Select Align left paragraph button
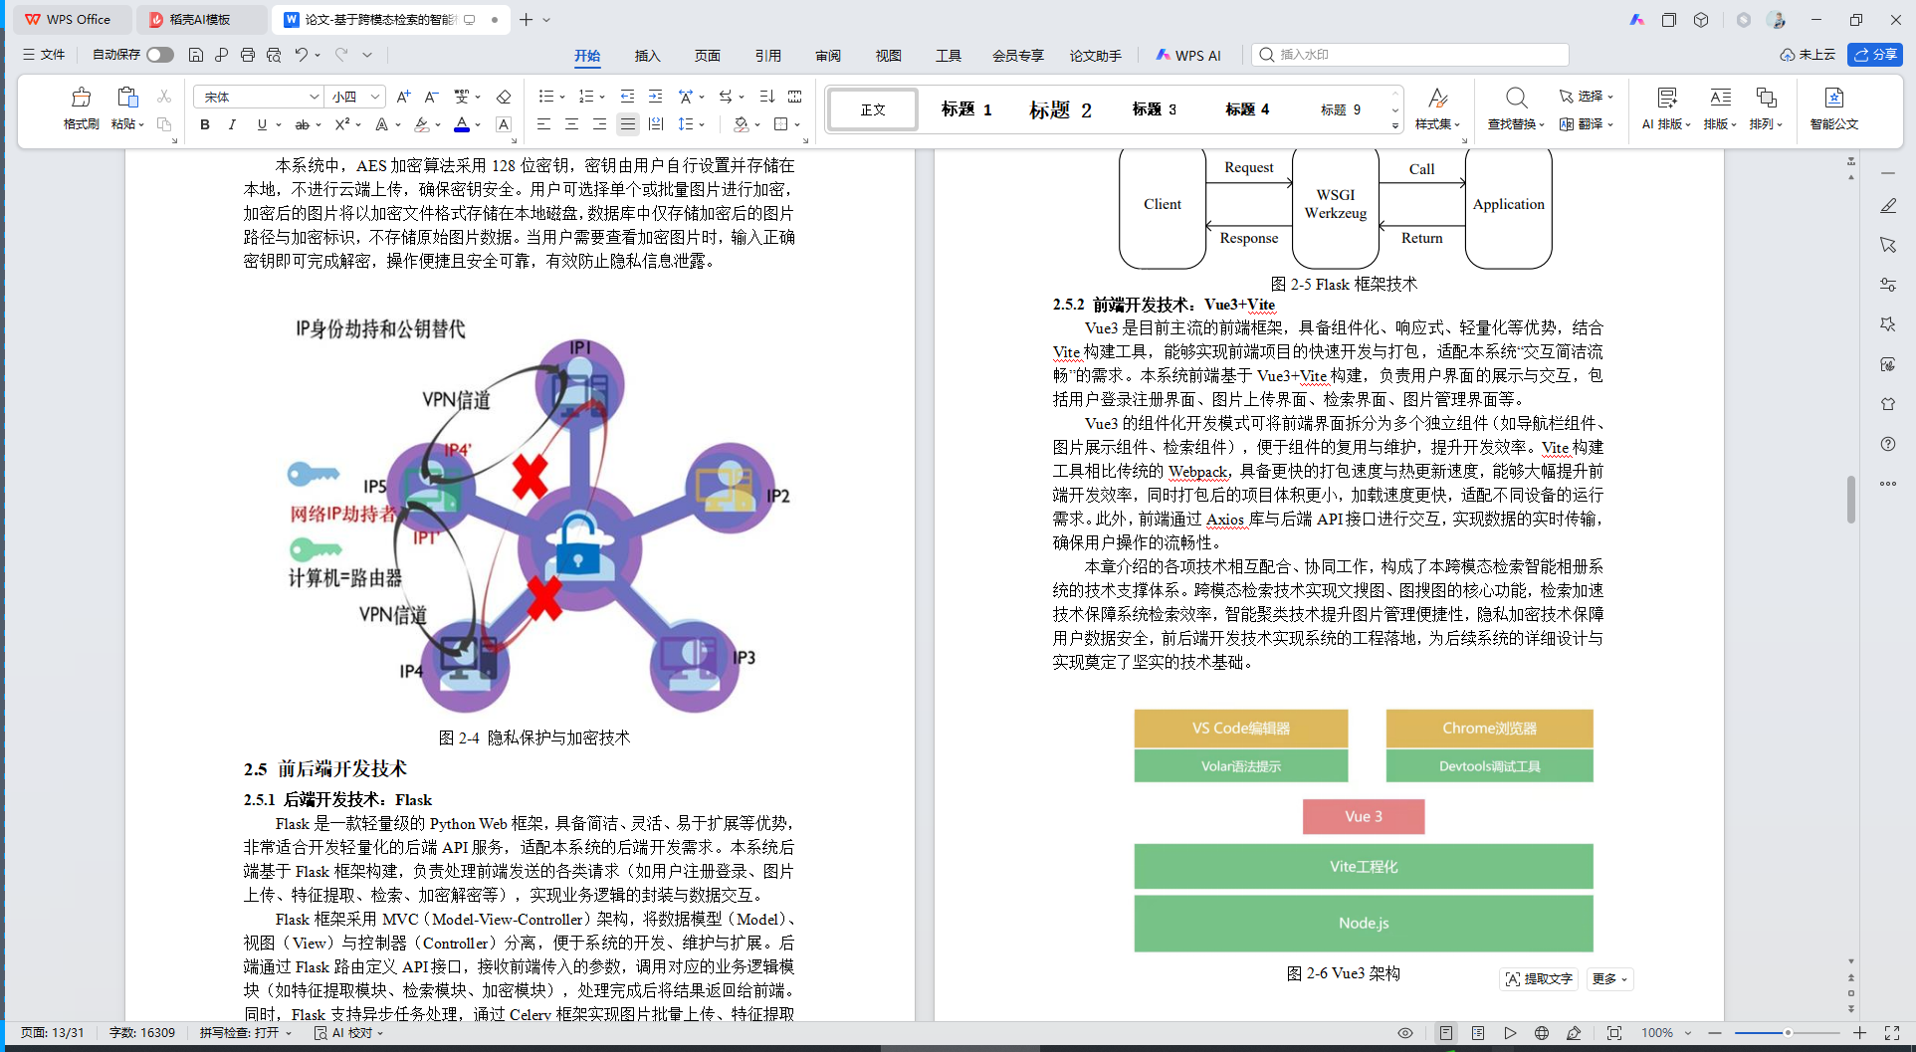1916x1052 pixels. point(543,124)
